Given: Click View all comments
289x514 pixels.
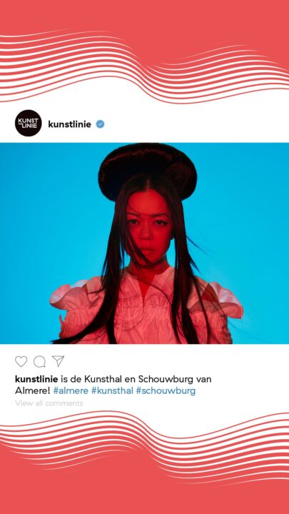Looking at the screenshot, I should (49, 403).
